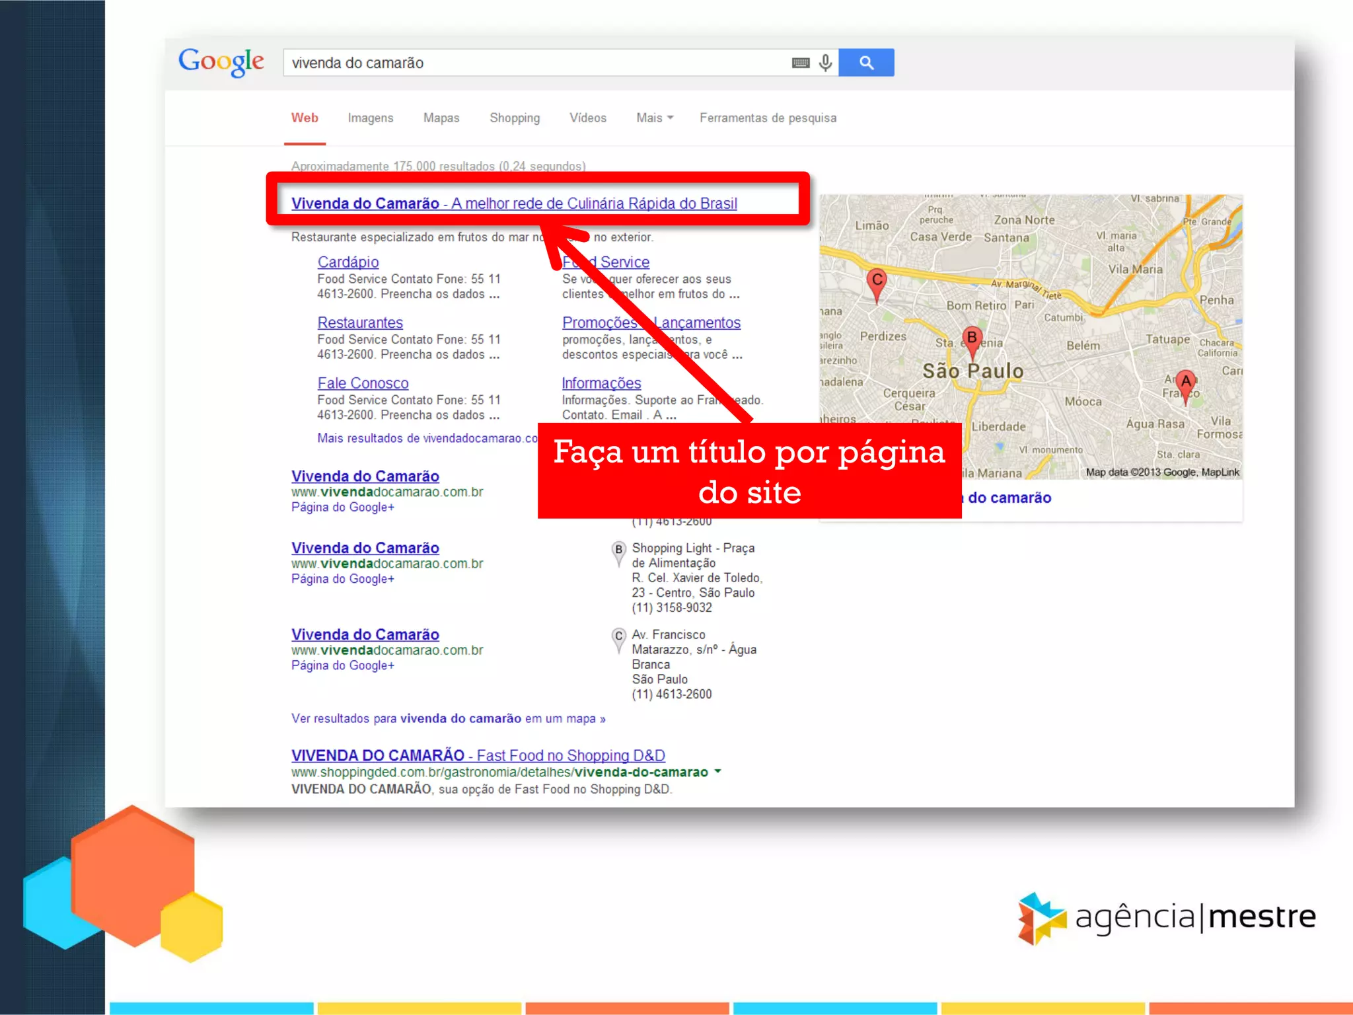Open Ferramentas de pesquisa
The height and width of the screenshot is (1015, 1353).
768,118
